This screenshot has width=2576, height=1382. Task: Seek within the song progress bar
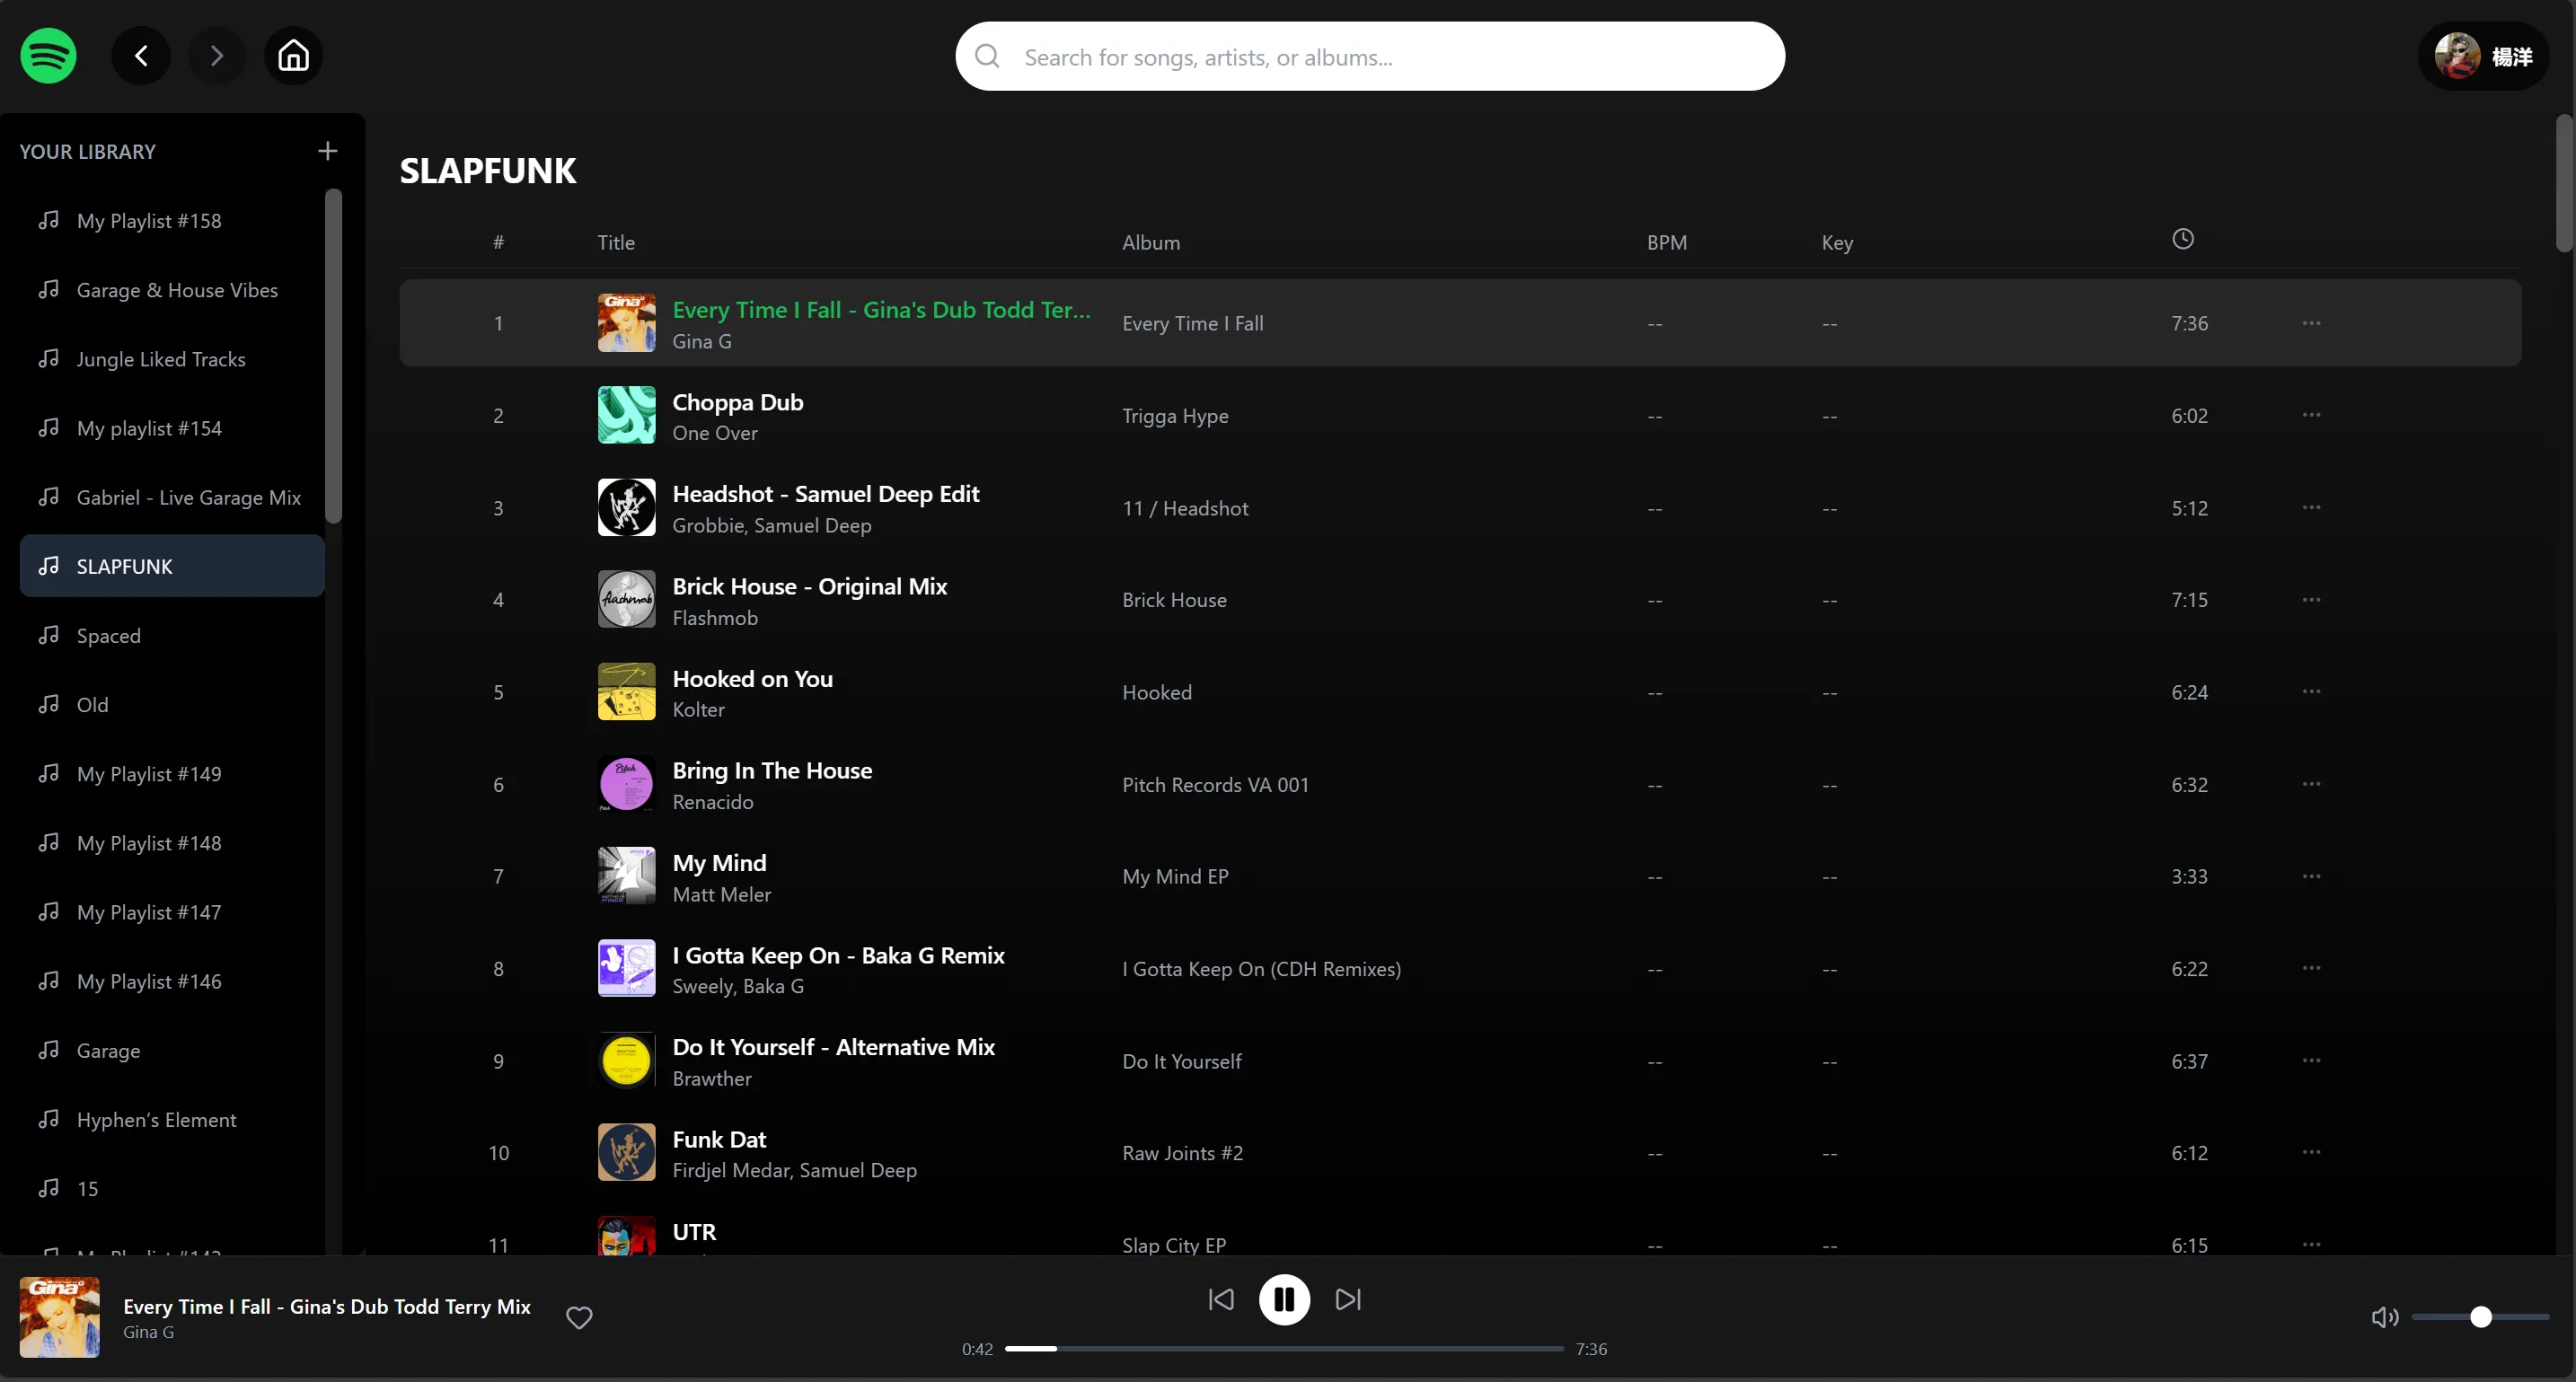pyautogui.click(x=1284, y=1348)
